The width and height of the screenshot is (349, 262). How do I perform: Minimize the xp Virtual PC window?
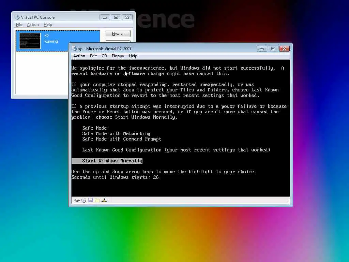tap(262, 48)
